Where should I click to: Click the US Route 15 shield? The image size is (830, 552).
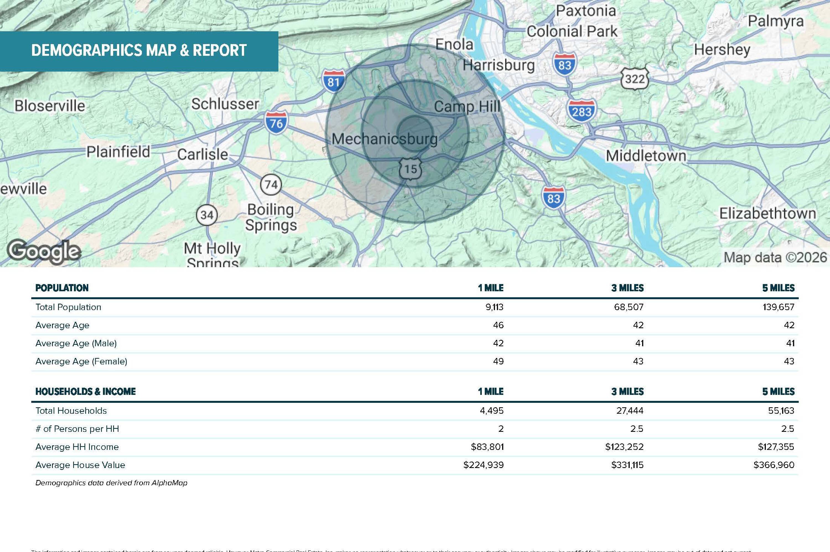[410, 169]
